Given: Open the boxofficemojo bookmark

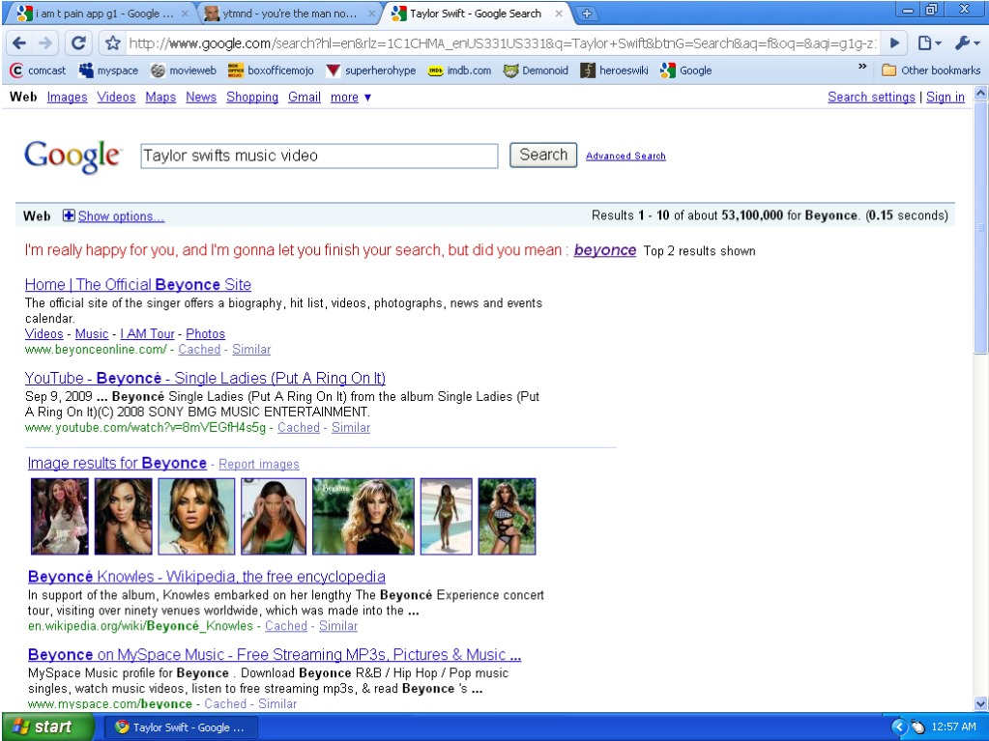Looking at the screenshot, I should tap(271, 71).
